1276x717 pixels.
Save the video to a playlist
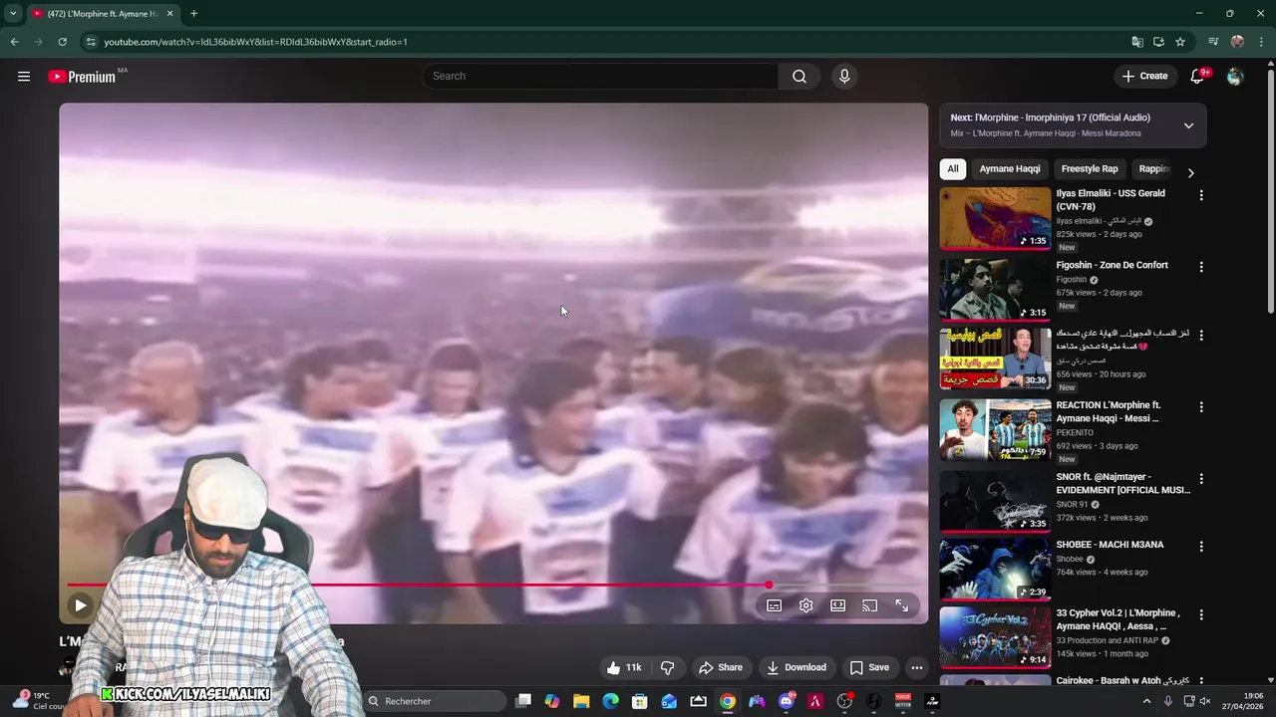click(x=869, y=667)
